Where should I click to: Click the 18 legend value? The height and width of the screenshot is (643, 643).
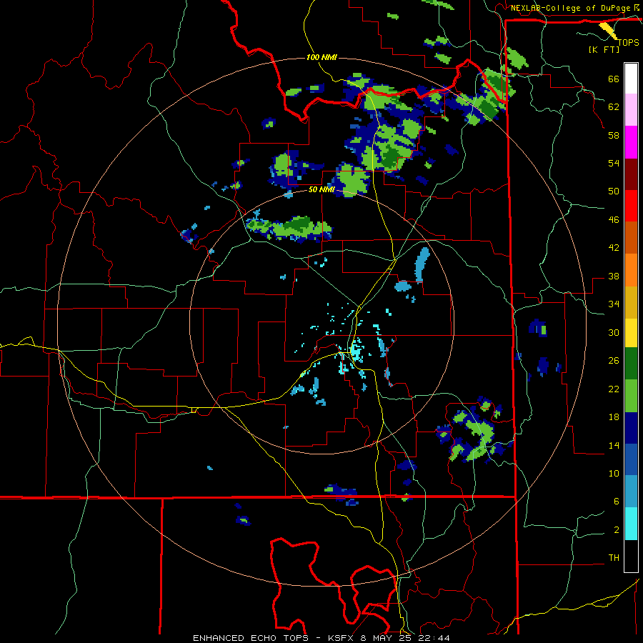[614, 417]
